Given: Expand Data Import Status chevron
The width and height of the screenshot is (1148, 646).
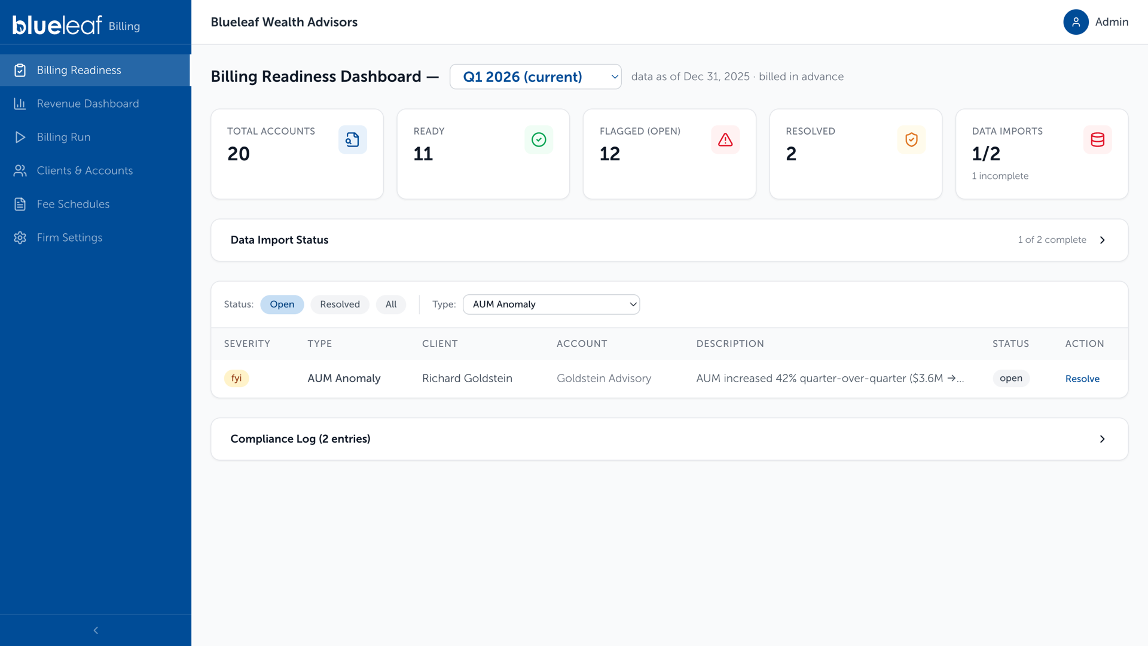Looking at the screenshot, I should pyautogui.click(x=1103, y=240).
